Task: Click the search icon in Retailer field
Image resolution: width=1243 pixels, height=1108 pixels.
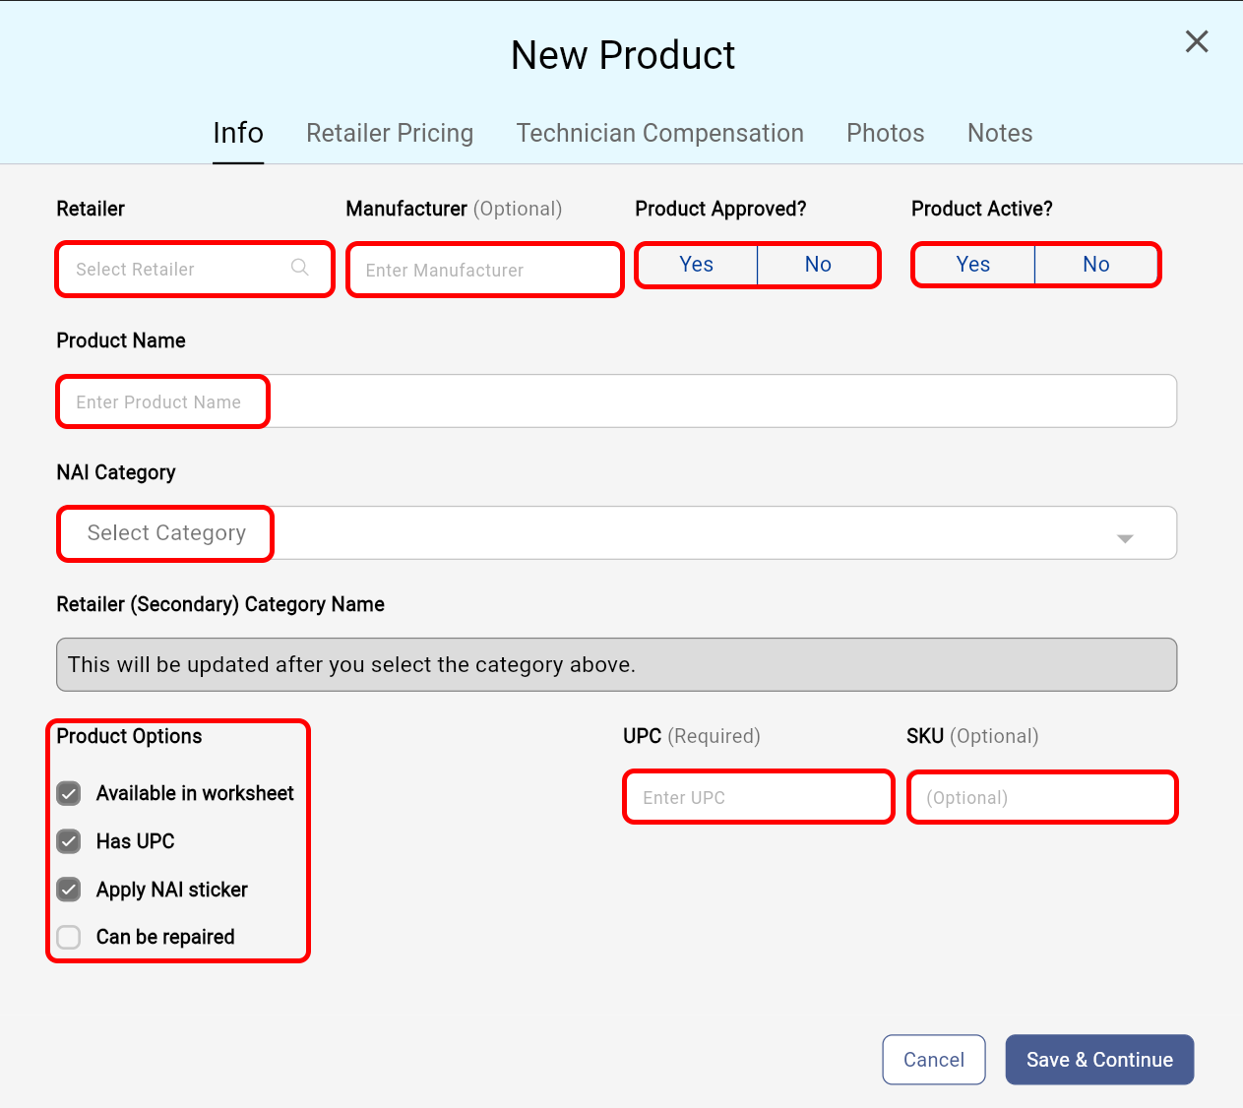Action: [x=300, y=268]
